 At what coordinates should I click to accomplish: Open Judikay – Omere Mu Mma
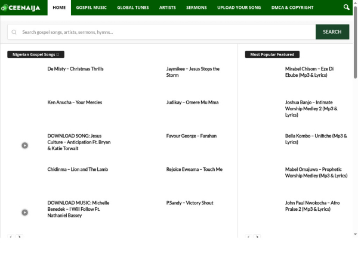[x=192, y=102]
